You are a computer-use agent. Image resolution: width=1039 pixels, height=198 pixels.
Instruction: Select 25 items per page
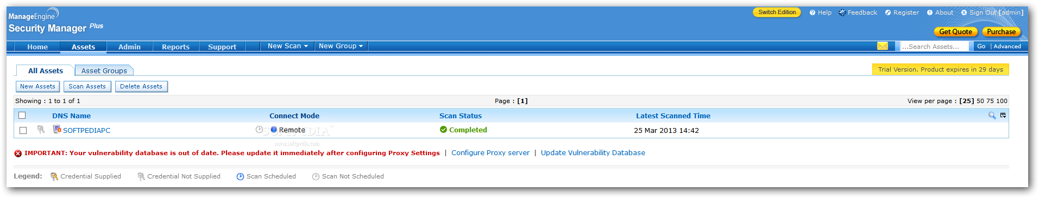point(967,101)
